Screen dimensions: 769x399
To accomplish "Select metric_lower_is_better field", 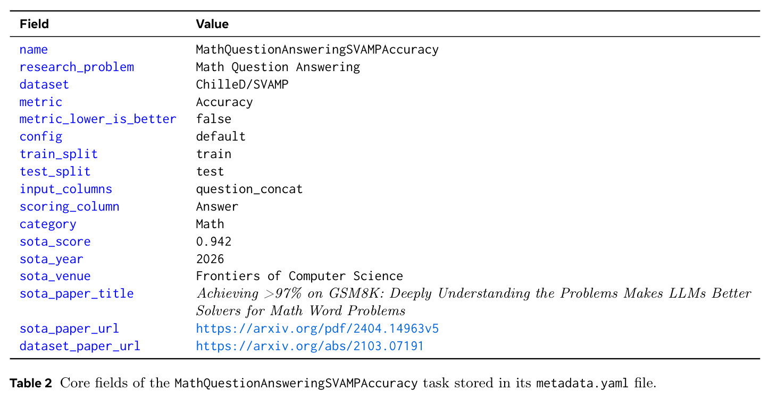I will pos(98,119).
